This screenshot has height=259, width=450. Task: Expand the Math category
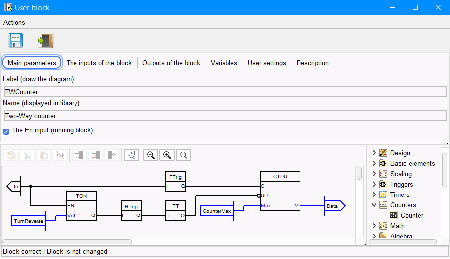point(374,226)
